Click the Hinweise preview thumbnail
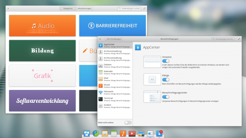This screenshot has width=246, height=138. coord(152,62)
